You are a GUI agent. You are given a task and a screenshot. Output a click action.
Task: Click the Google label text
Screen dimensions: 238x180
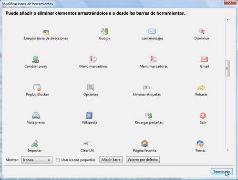(x=104, y=38)
